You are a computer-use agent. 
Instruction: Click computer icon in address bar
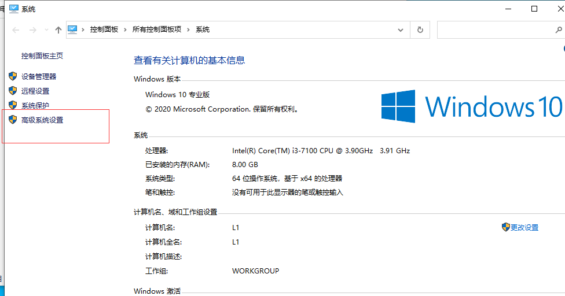coord(72,29)
